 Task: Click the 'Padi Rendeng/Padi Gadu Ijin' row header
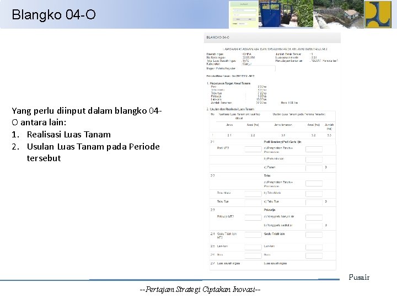(x=282, y=142)
